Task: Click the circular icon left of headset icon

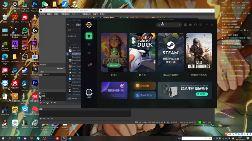Action: [191, 25]
